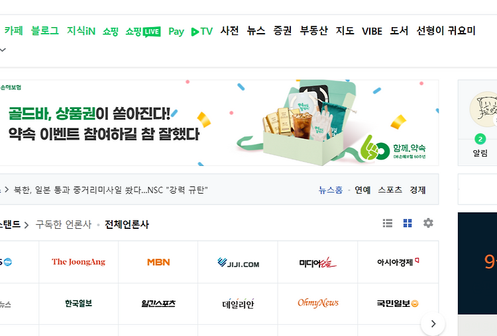Open the North Korea missile headline
Image resolution: width=497 pixels, height=336 pixels.
click(111, 190)
